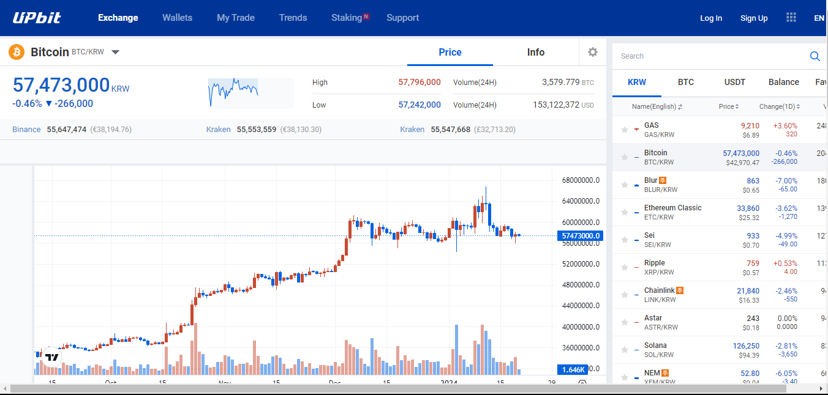Favorite Sei with its star
The width and height of the screenshot is (828, 395).
[625, 240]
